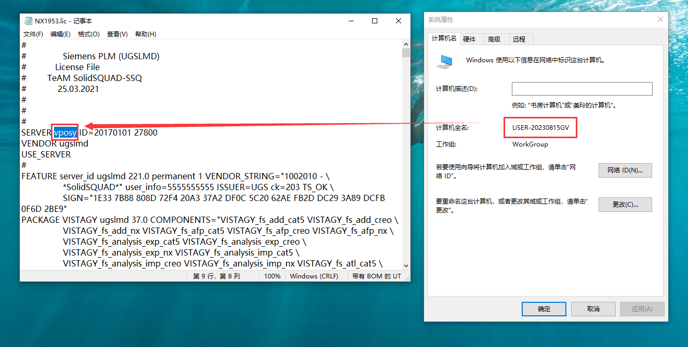Click the 工作组 label

pos(446,144)
